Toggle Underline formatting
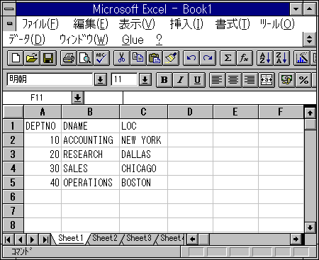Image resolution: width=319 pixels, height=260 pixels. tap(197, 80)
